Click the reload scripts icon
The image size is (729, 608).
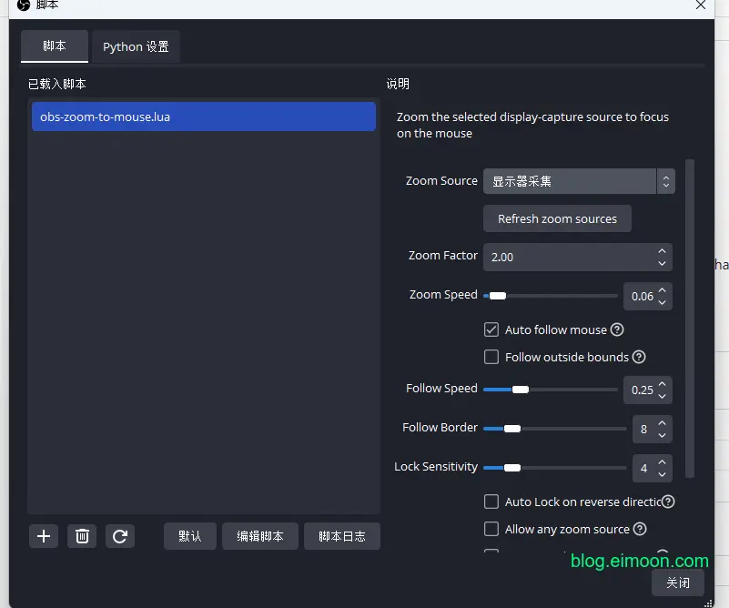click(x=119, y=536)
